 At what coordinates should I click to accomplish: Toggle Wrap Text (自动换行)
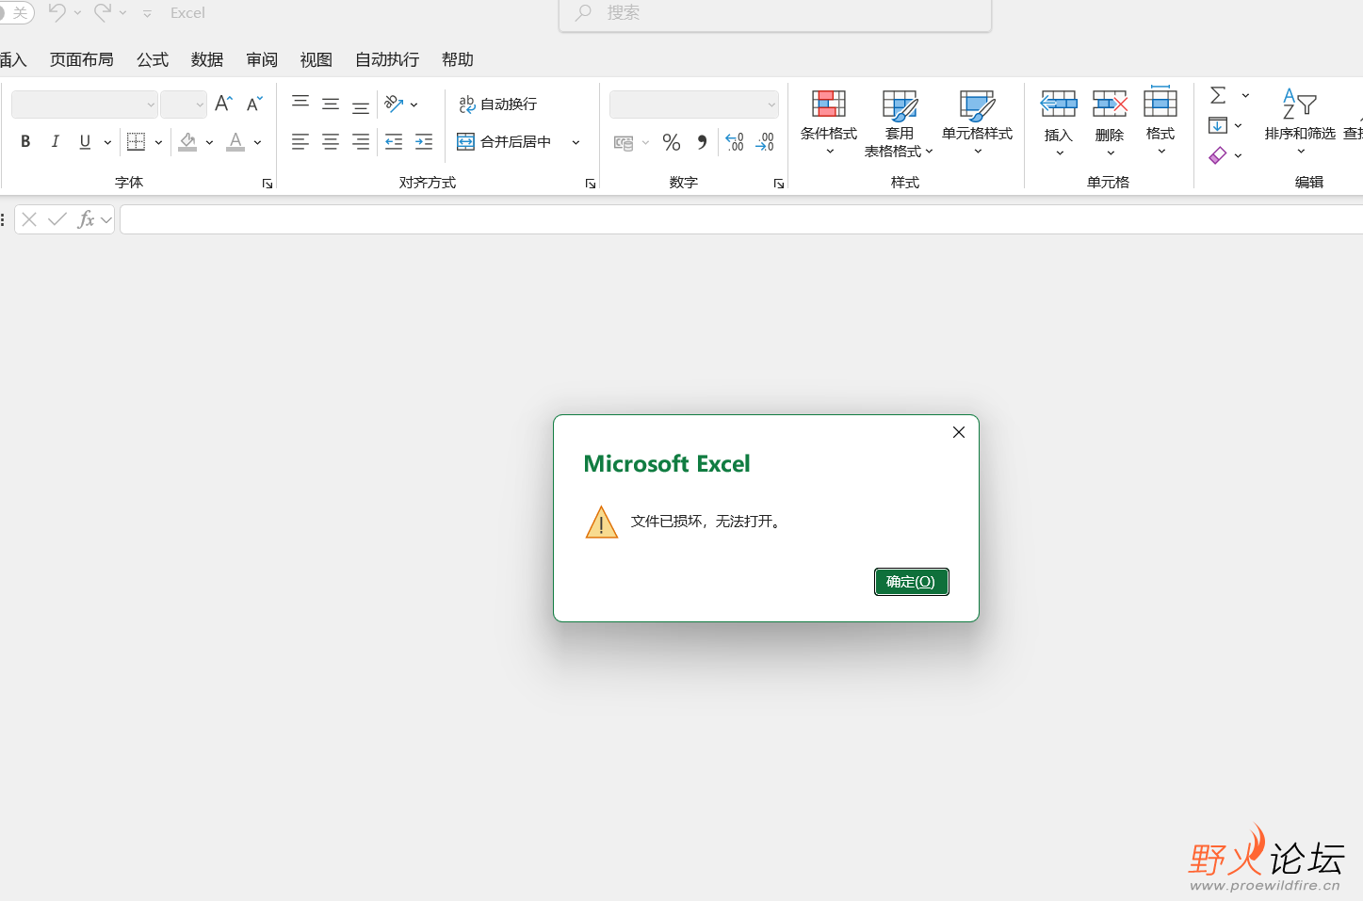pyautogui.click(x=498, y=104)
